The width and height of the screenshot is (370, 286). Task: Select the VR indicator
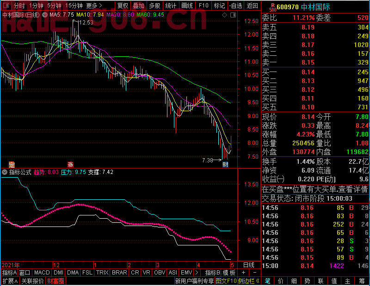[146, 273]
